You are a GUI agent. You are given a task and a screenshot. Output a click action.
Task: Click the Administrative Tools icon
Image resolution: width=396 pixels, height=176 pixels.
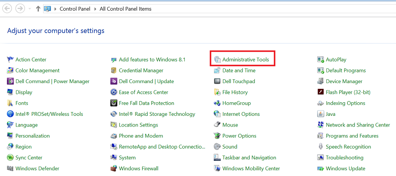pos(217,60)
